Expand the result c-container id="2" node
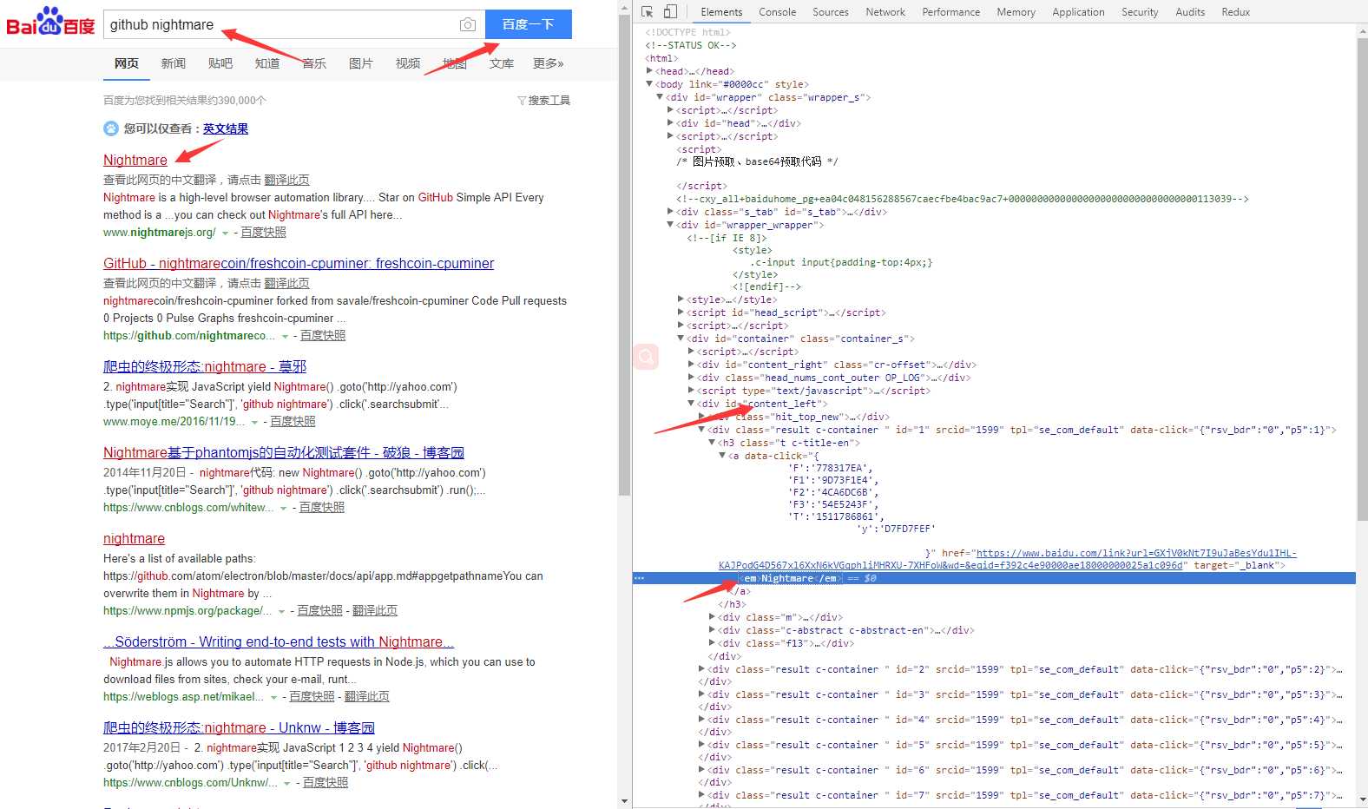This screenshot has height=809, width=1368. click(x=701, y=669)
